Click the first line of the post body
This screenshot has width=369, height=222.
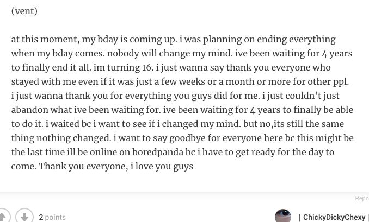pyautogui.click(x=173, y=39)
